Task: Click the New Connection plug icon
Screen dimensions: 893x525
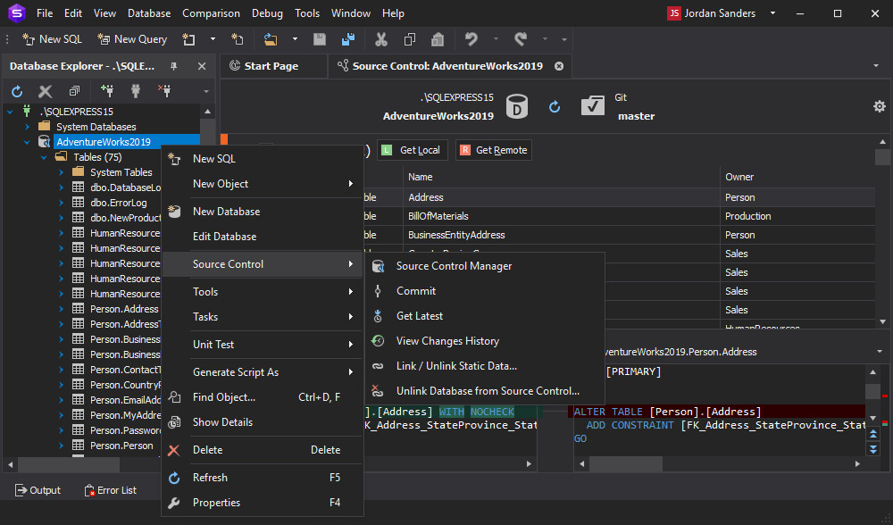Action: 107,91
